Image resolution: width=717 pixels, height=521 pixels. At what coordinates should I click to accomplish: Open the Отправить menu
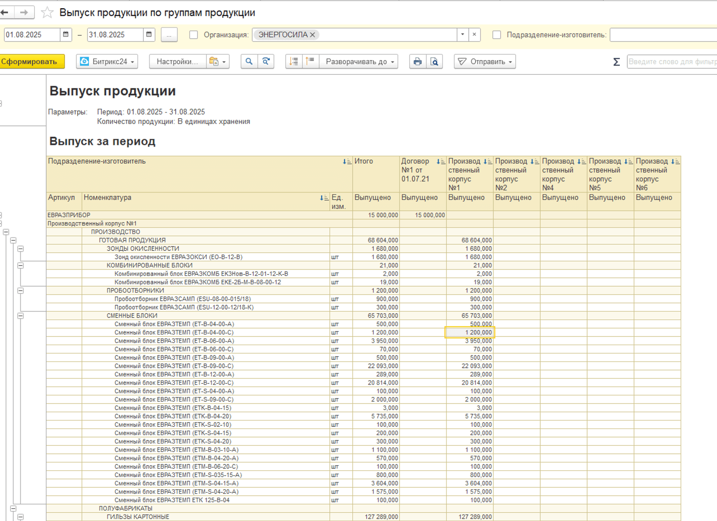[x=485, y=62]
